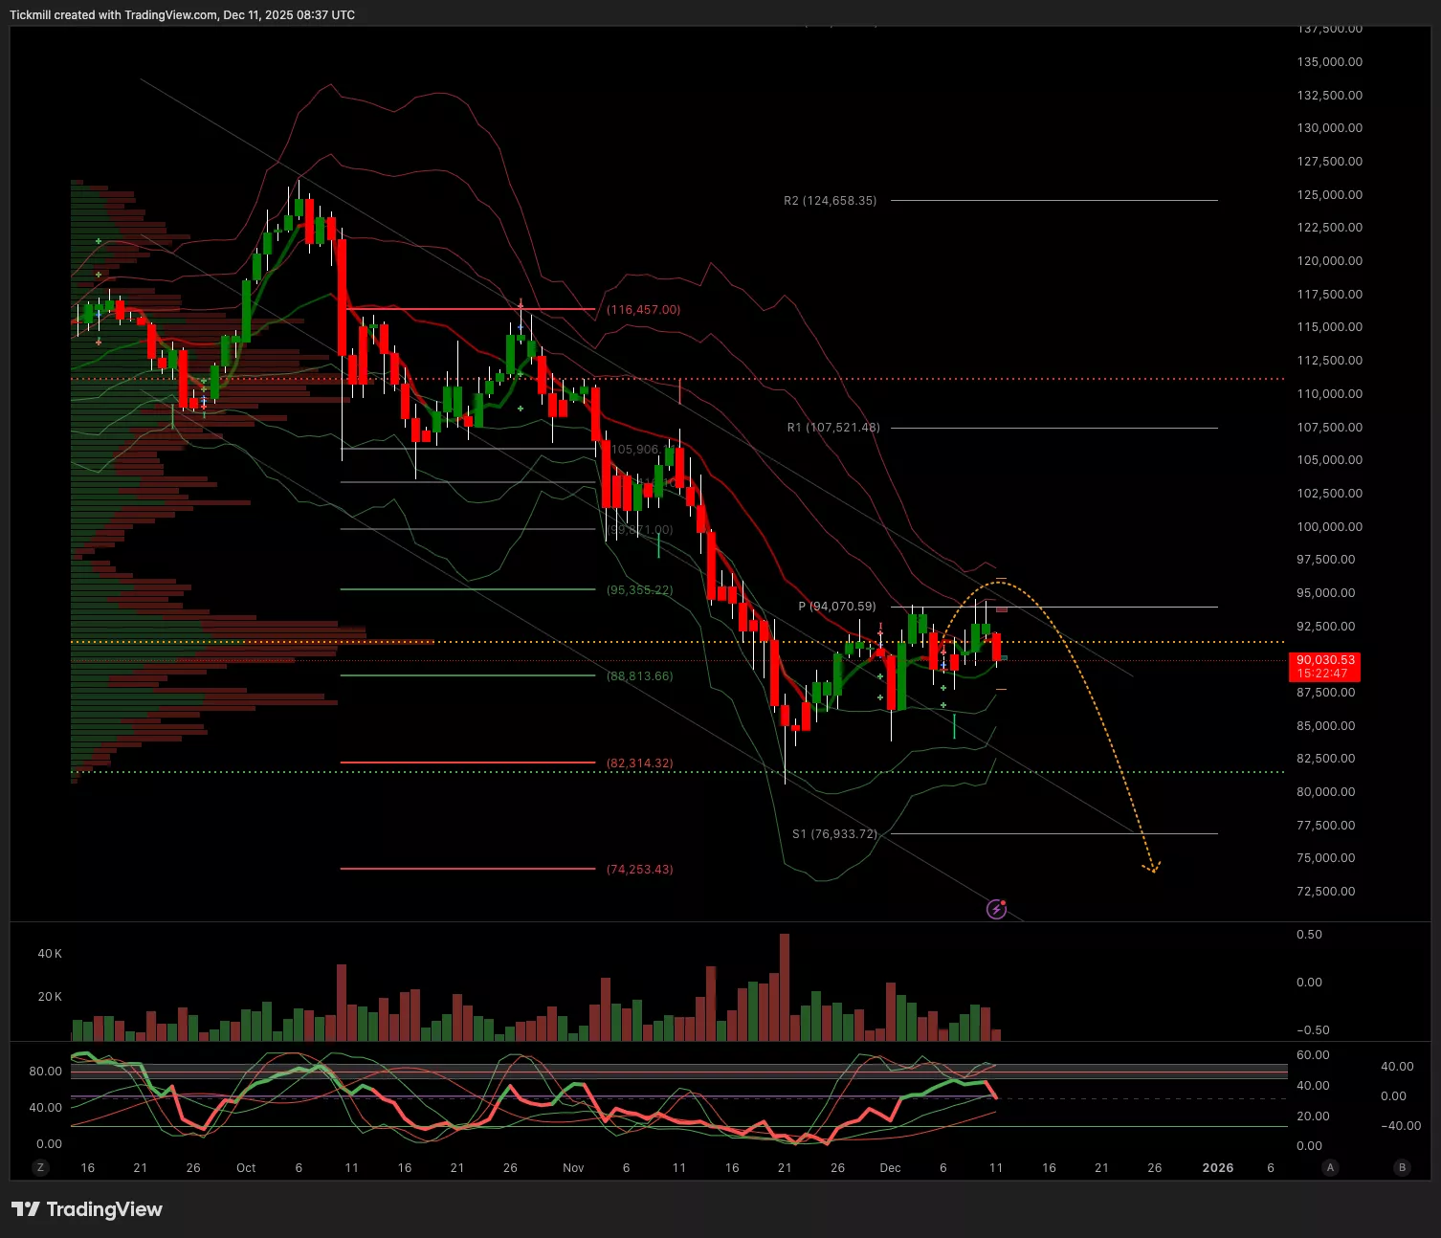Click the A auto-scale icon
The image size is (1441, 1238).
pos(1330,1167)
